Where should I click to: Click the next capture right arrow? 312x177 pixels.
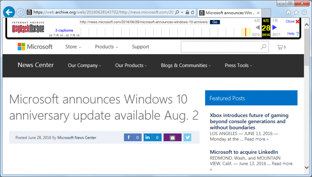click(275, 27)
